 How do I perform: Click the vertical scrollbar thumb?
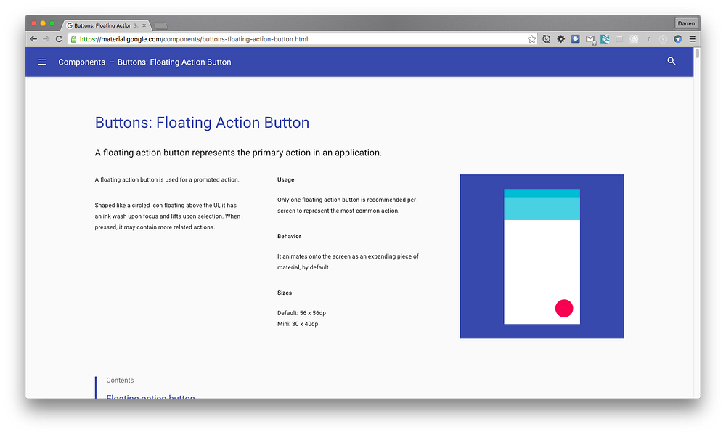[x=697, y=53]
